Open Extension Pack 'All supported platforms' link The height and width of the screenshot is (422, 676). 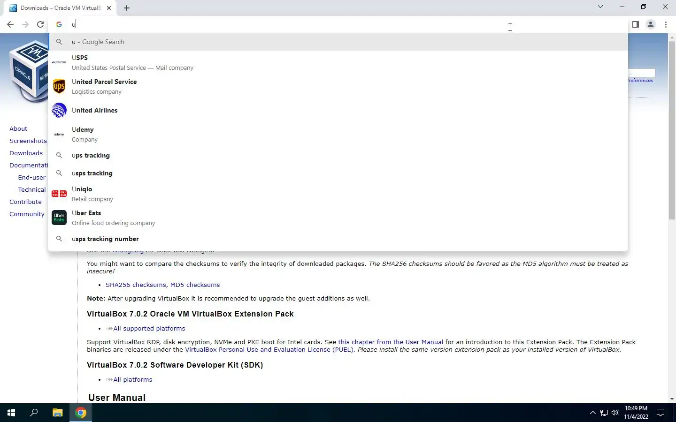[x=149, y=328]
